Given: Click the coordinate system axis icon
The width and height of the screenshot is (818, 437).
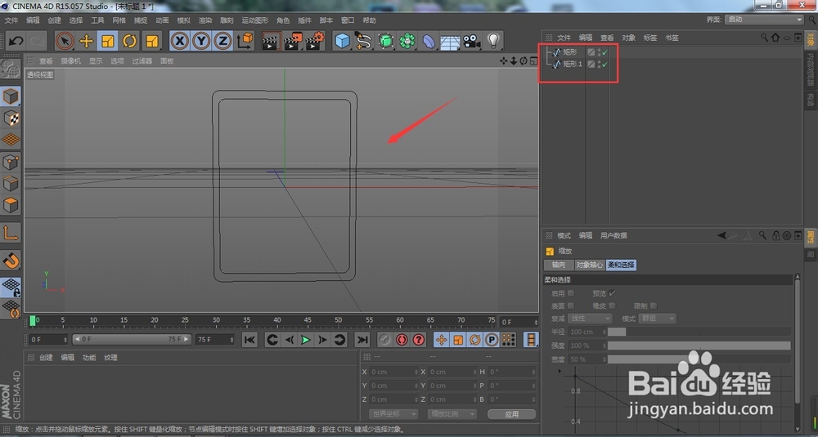Looking at the screenshot, I should tap(245, 41).
